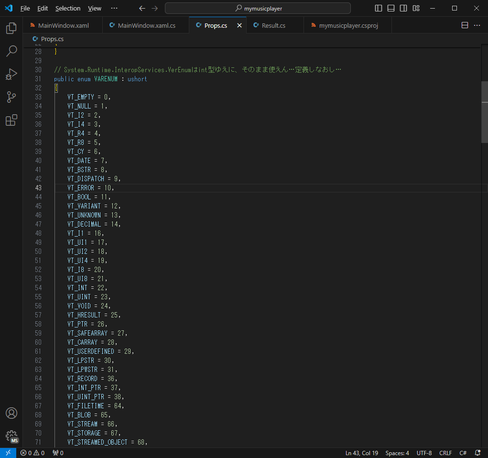Split the editor with the split icon
This screenshot has height=458, width=488.
[465, 25]
